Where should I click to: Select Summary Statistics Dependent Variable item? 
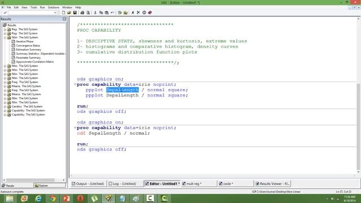pos(41,54)
